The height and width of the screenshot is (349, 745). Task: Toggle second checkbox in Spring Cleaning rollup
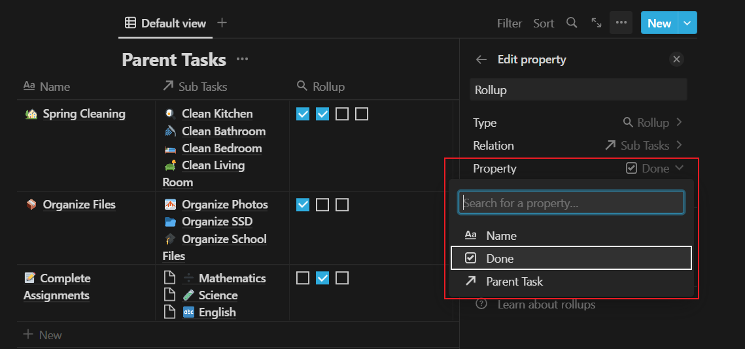[322, 114]
